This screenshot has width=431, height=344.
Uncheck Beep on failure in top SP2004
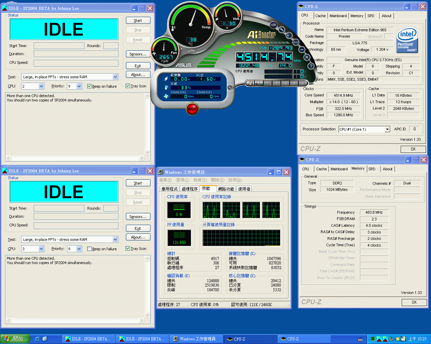(89, 86)
